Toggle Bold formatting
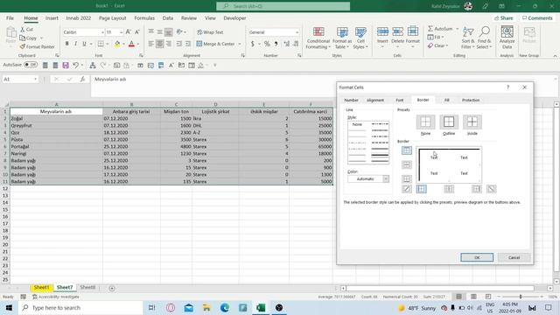Viewport: 560px width, 315px height. [66, 44]
